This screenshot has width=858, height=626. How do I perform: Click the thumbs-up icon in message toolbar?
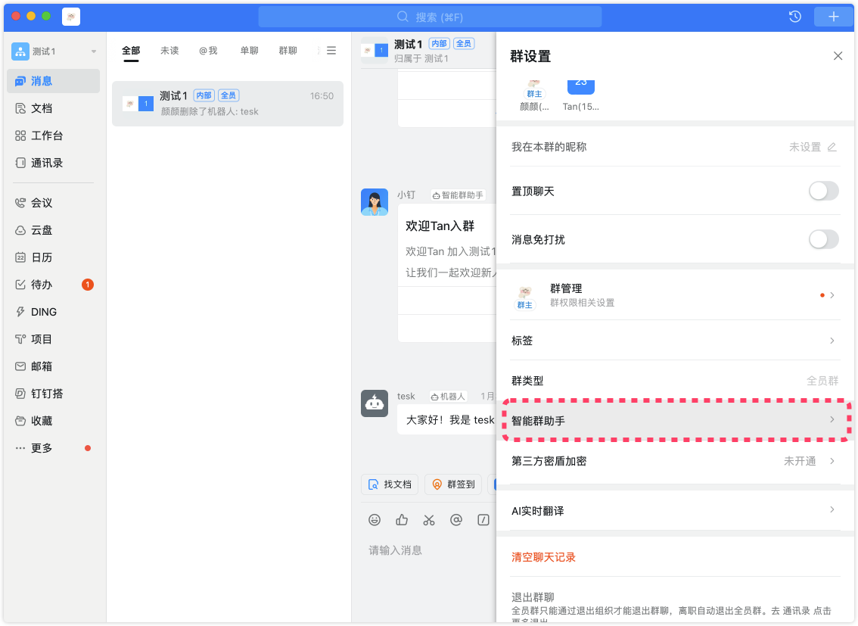pyautogui.click(x=402, y=520)
